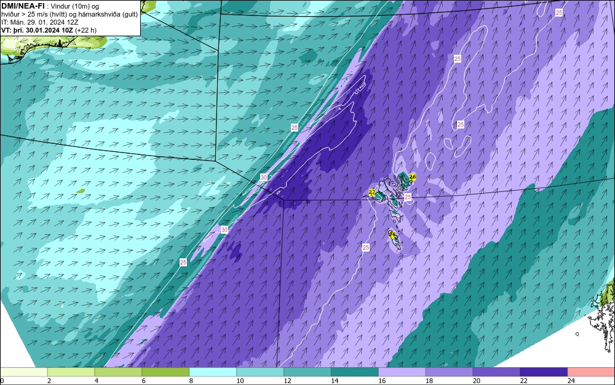Click the light teal 10–12 legend swatch

pyautogui.click(x=260, y=372)
